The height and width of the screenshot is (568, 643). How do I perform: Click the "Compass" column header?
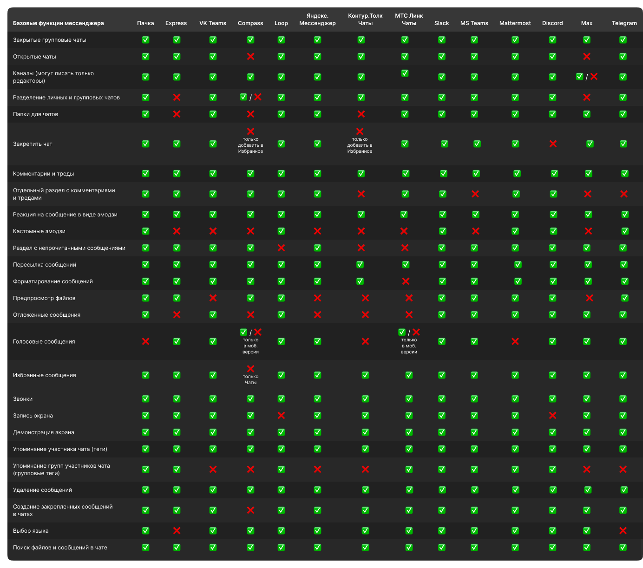click(250, 23)
